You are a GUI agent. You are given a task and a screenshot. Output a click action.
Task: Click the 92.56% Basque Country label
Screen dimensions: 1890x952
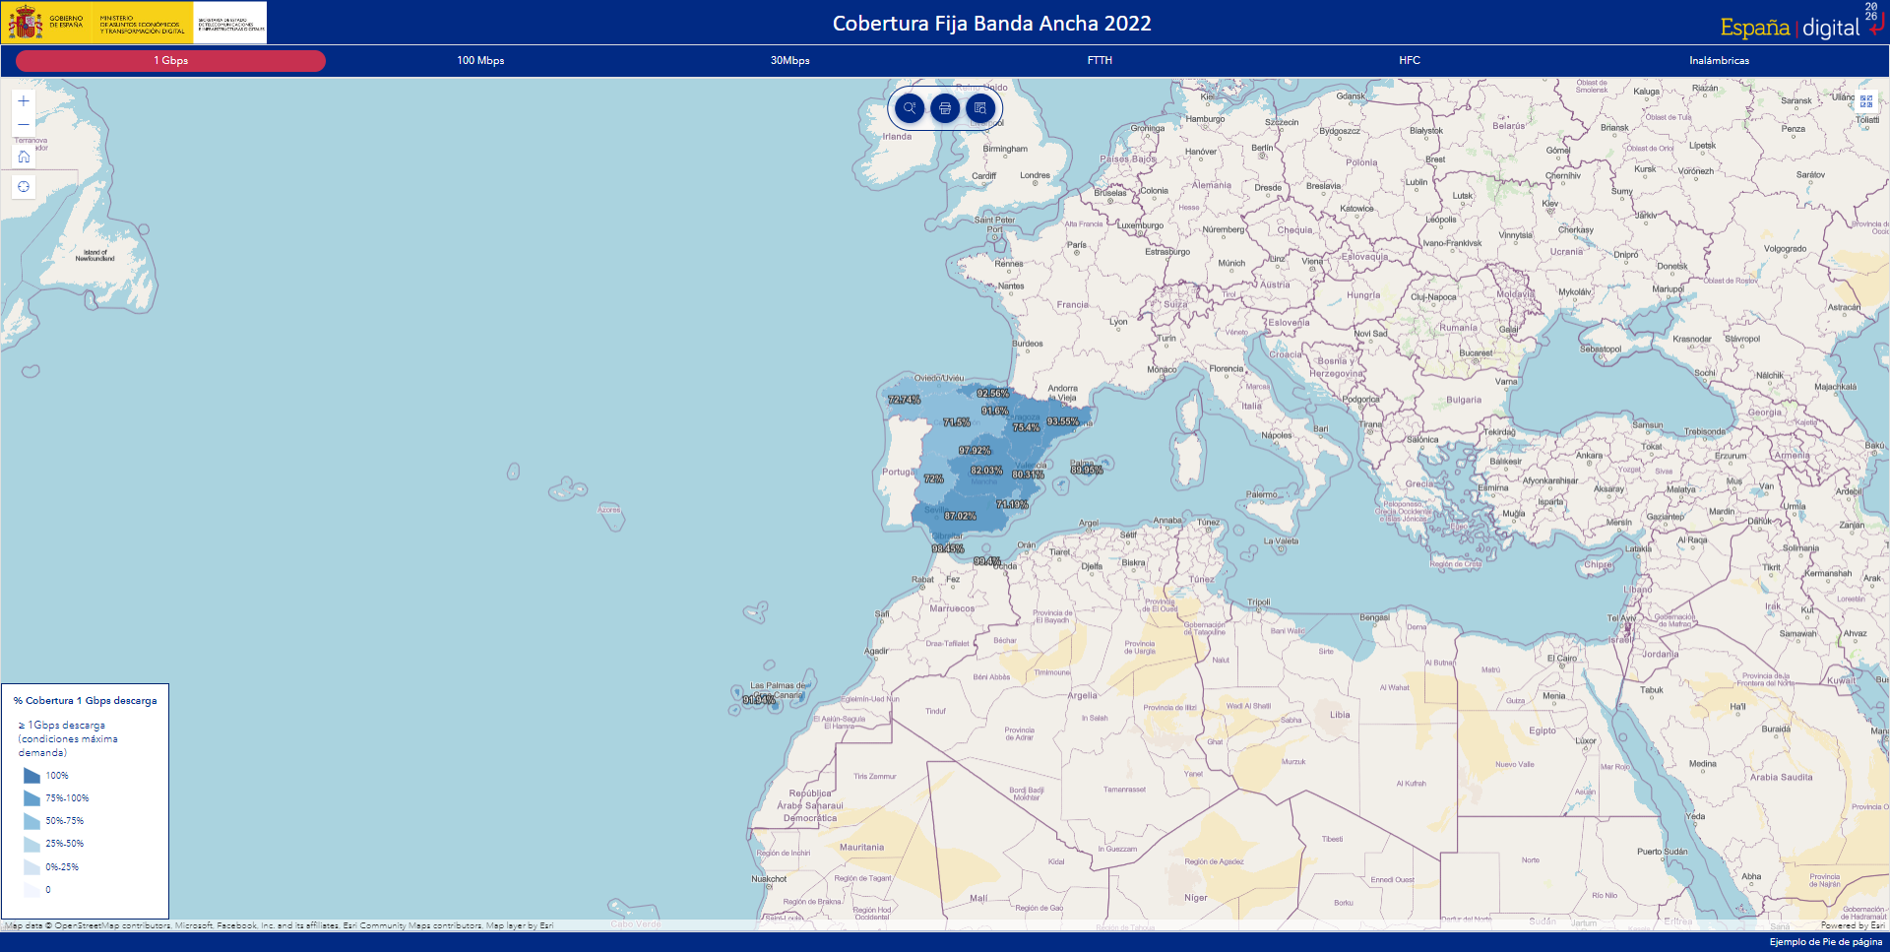(992, 394)
